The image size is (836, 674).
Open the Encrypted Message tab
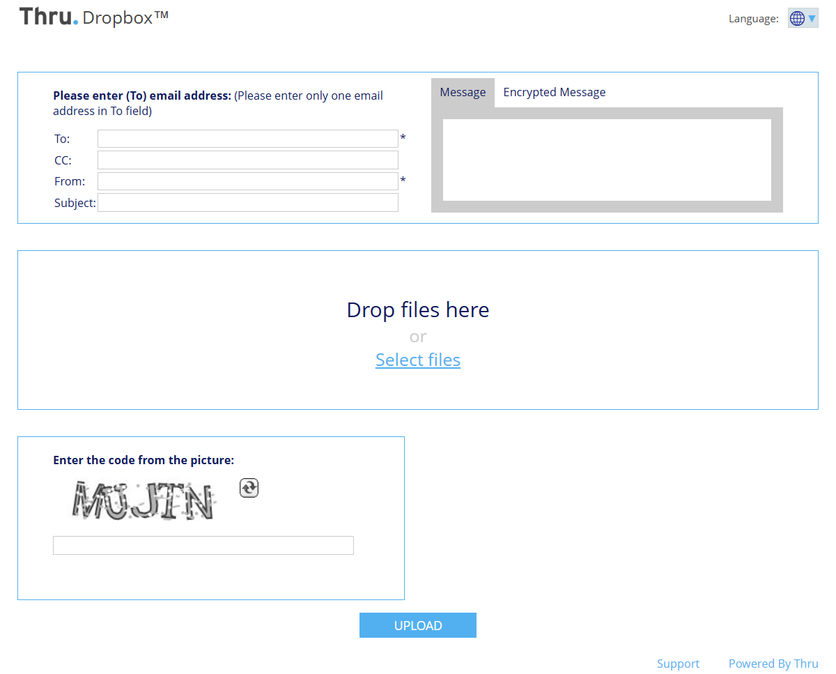[554, 93]
